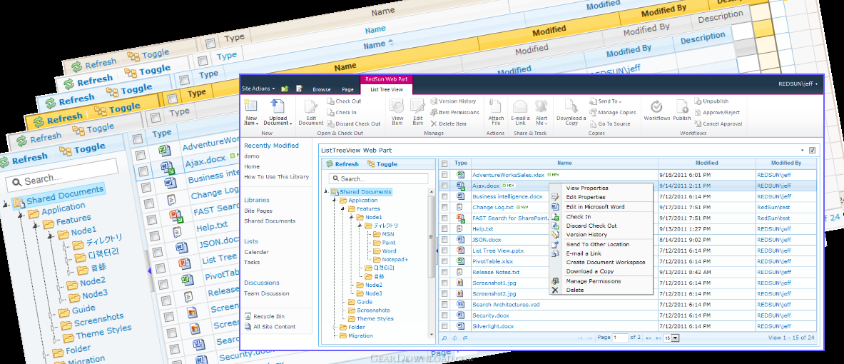Tick the checkbox for JSON.docx

444,240
